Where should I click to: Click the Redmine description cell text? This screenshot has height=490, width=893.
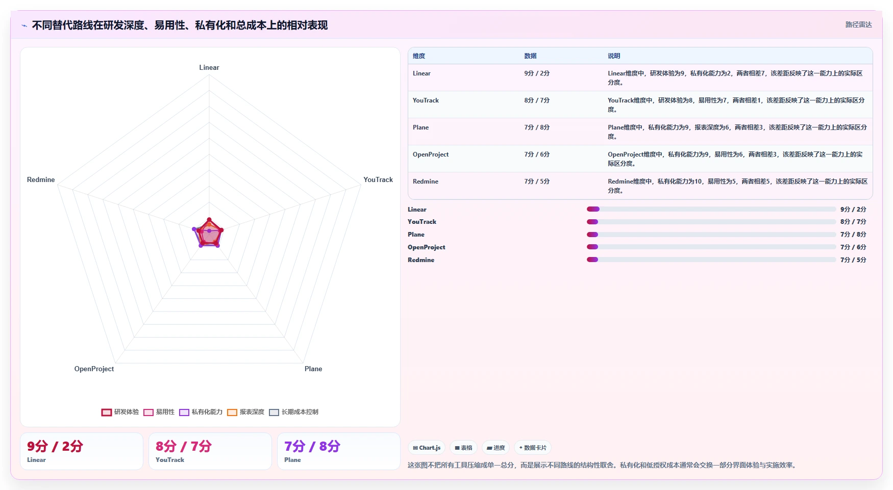click(x=738, y=186)
